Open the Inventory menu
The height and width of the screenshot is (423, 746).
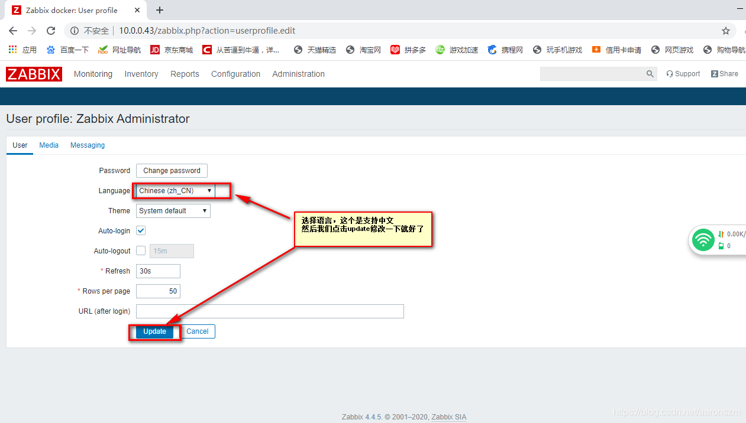pyautogui.click(x=141, y=74)
